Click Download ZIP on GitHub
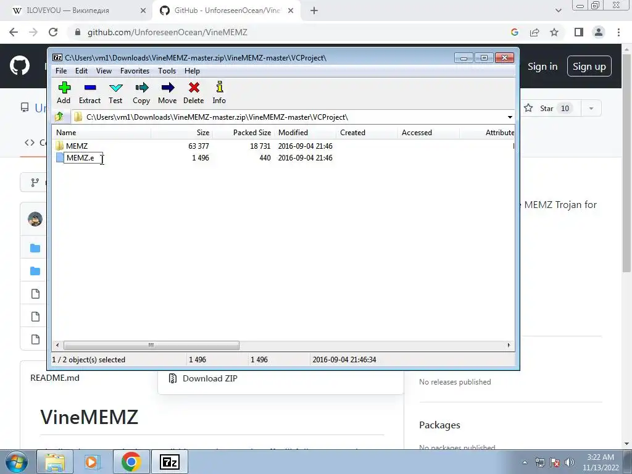 coord(210,378)
